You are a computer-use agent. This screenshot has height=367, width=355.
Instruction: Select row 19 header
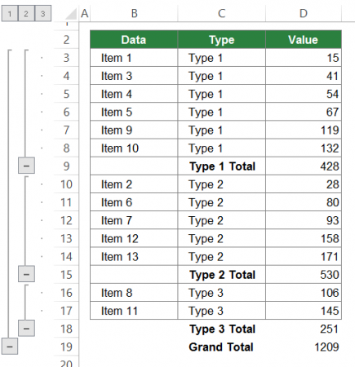pyautogui.click(x=66, y=347)
